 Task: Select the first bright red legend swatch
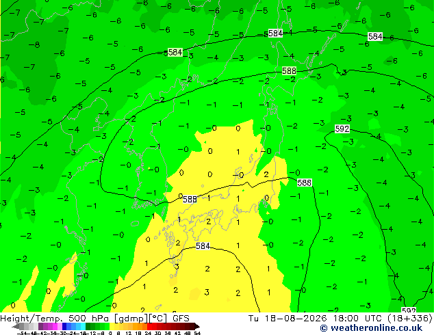(149, 326)
